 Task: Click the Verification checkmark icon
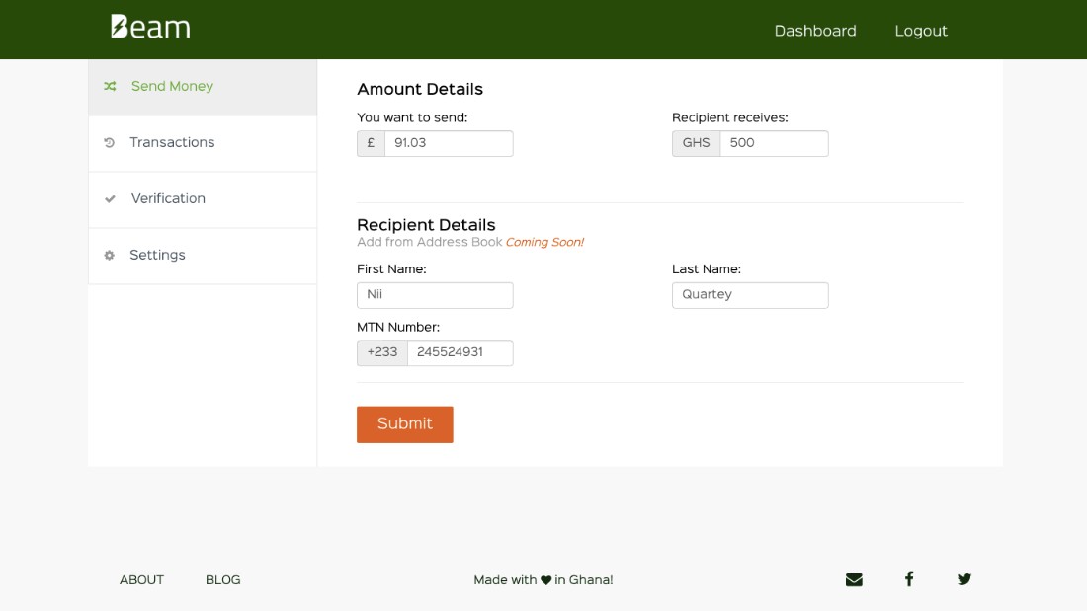coord(110,198)
